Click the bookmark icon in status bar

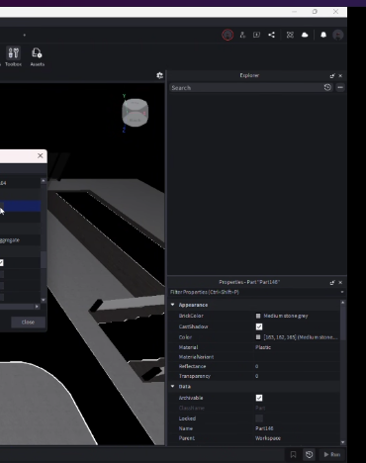[x=293, y=455]
